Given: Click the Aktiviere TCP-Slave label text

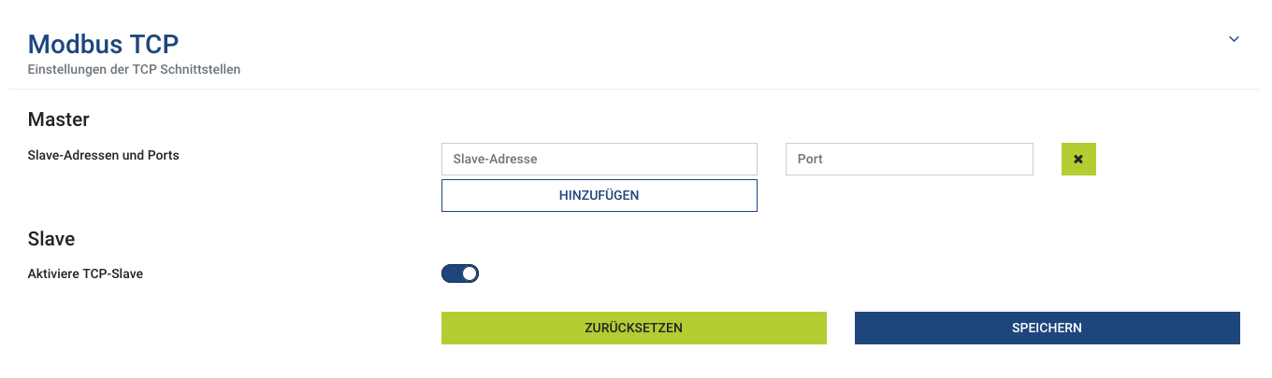Looking at the screenshot, I should point(85,274).
